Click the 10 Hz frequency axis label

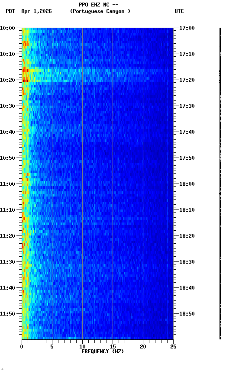click(82, 347)
